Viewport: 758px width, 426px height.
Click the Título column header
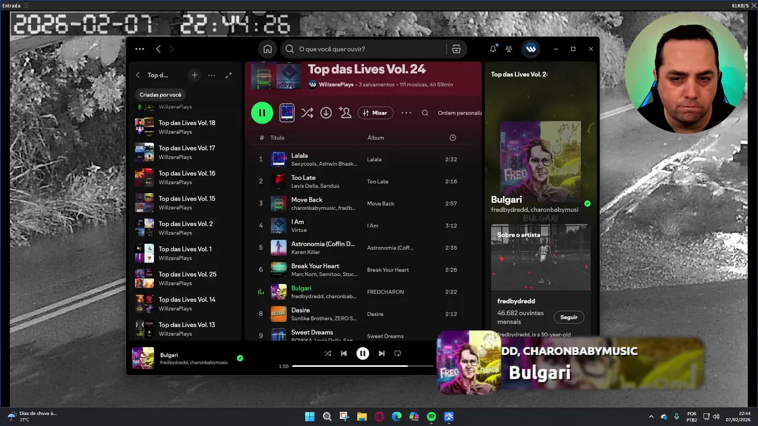point(277,137)
